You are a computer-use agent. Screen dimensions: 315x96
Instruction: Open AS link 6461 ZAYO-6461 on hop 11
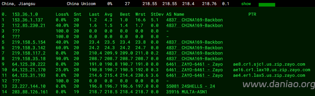click(x=194, y=75)
